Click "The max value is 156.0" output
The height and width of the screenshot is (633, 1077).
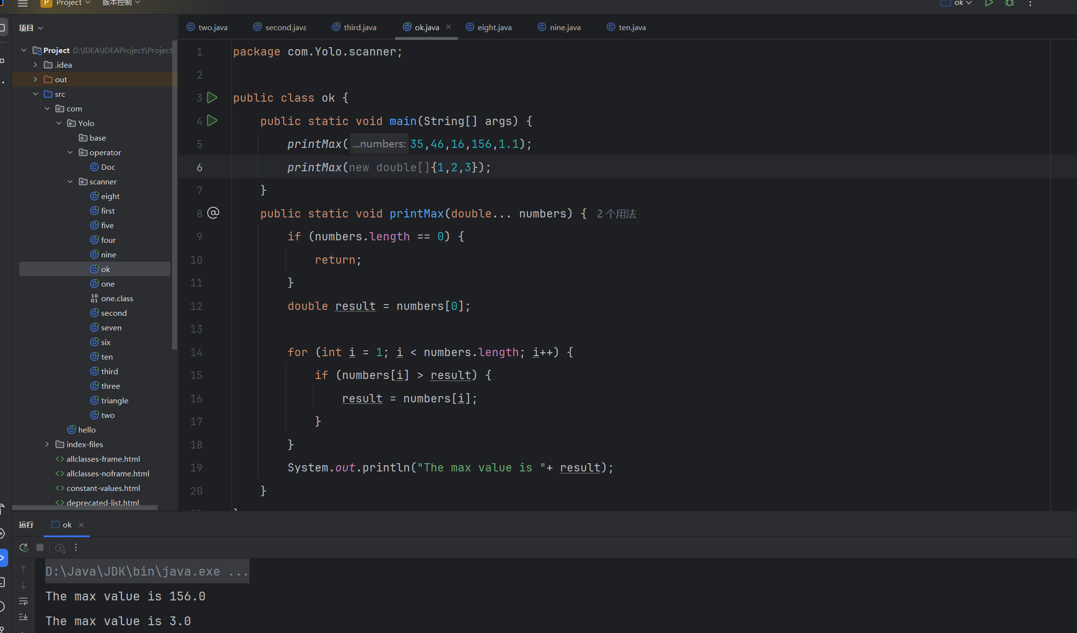tap(126, 596)
